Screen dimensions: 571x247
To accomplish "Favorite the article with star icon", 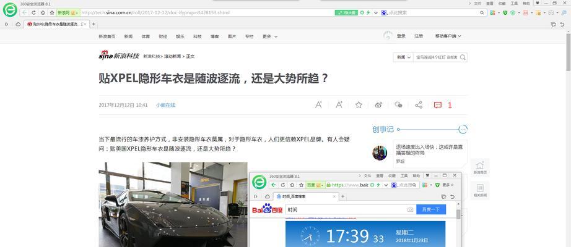I will [x=359, y=105].
